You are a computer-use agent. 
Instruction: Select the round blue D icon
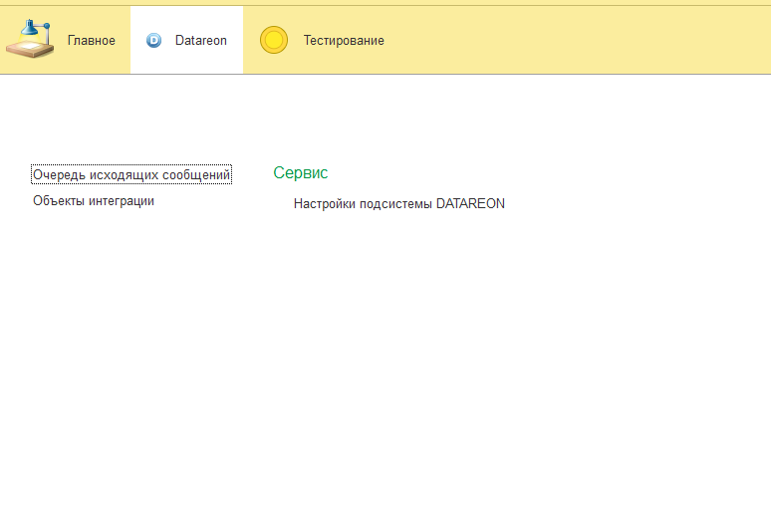[x=153, y=41]
